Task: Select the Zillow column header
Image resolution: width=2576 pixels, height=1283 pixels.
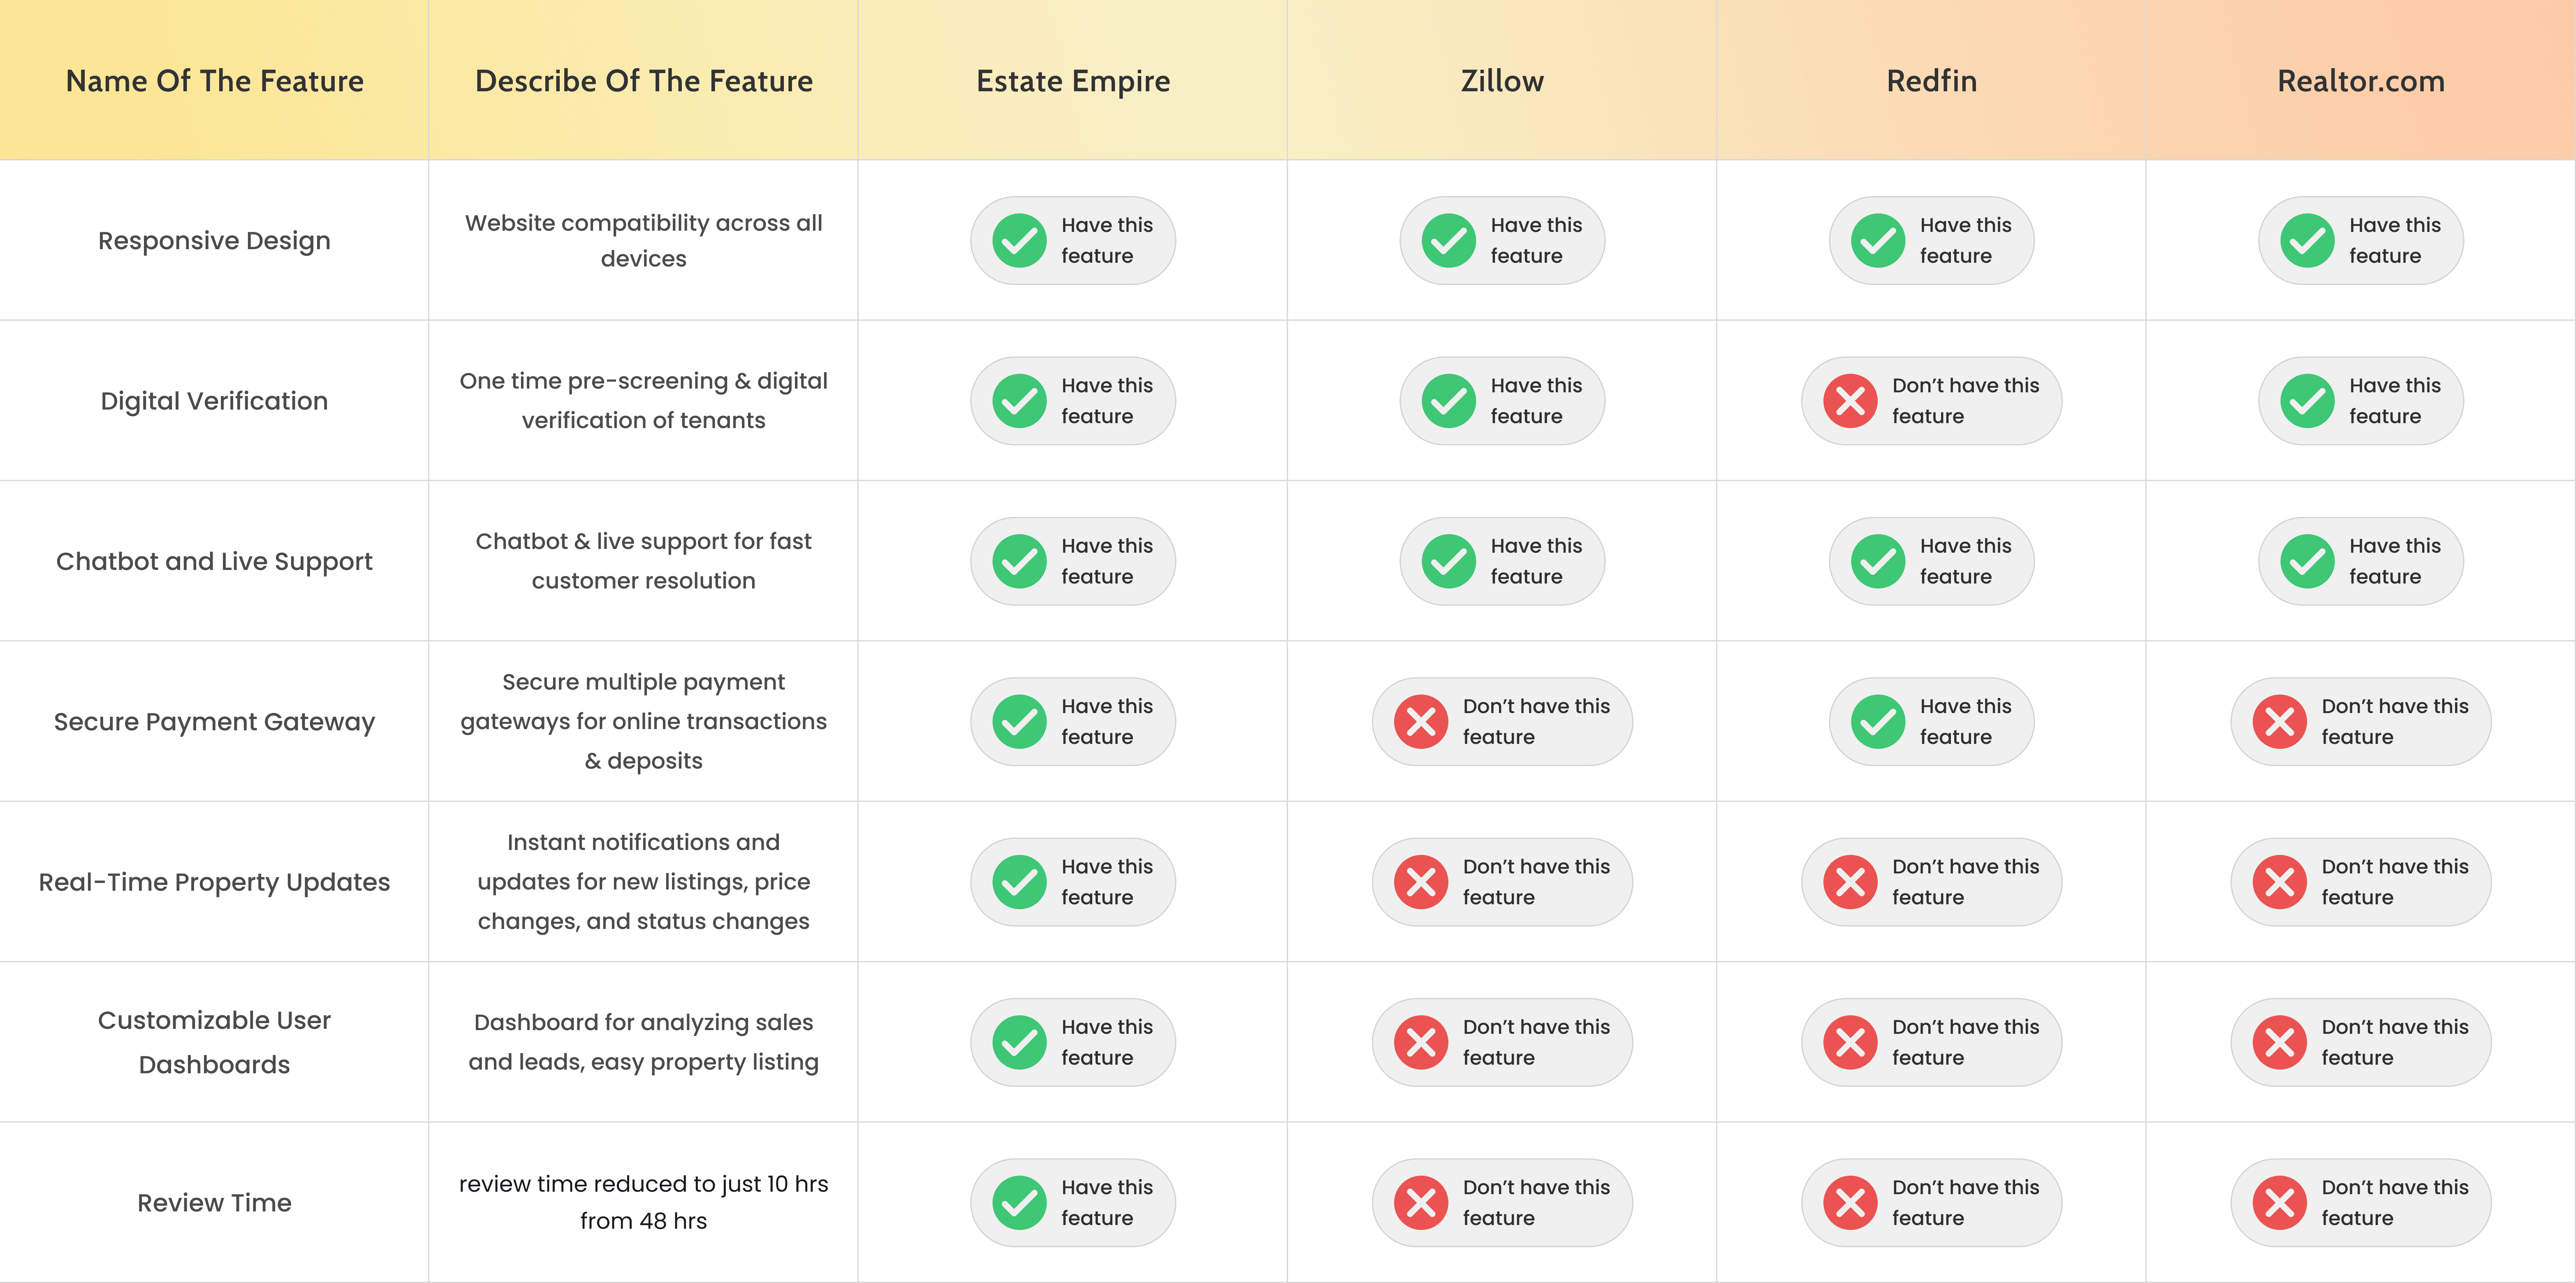Action: pos(1502,81)
